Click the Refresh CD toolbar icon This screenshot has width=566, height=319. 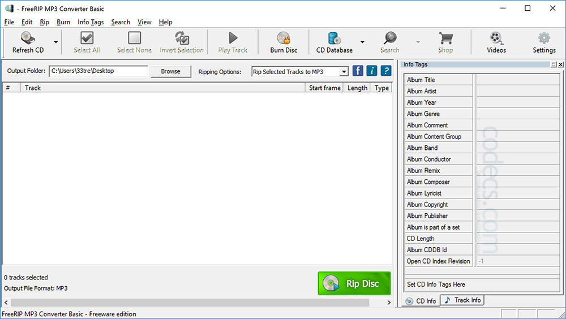[28, 38]
